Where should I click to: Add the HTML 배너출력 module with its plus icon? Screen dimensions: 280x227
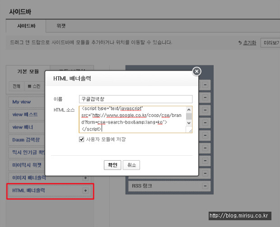[x=85, y=190]
